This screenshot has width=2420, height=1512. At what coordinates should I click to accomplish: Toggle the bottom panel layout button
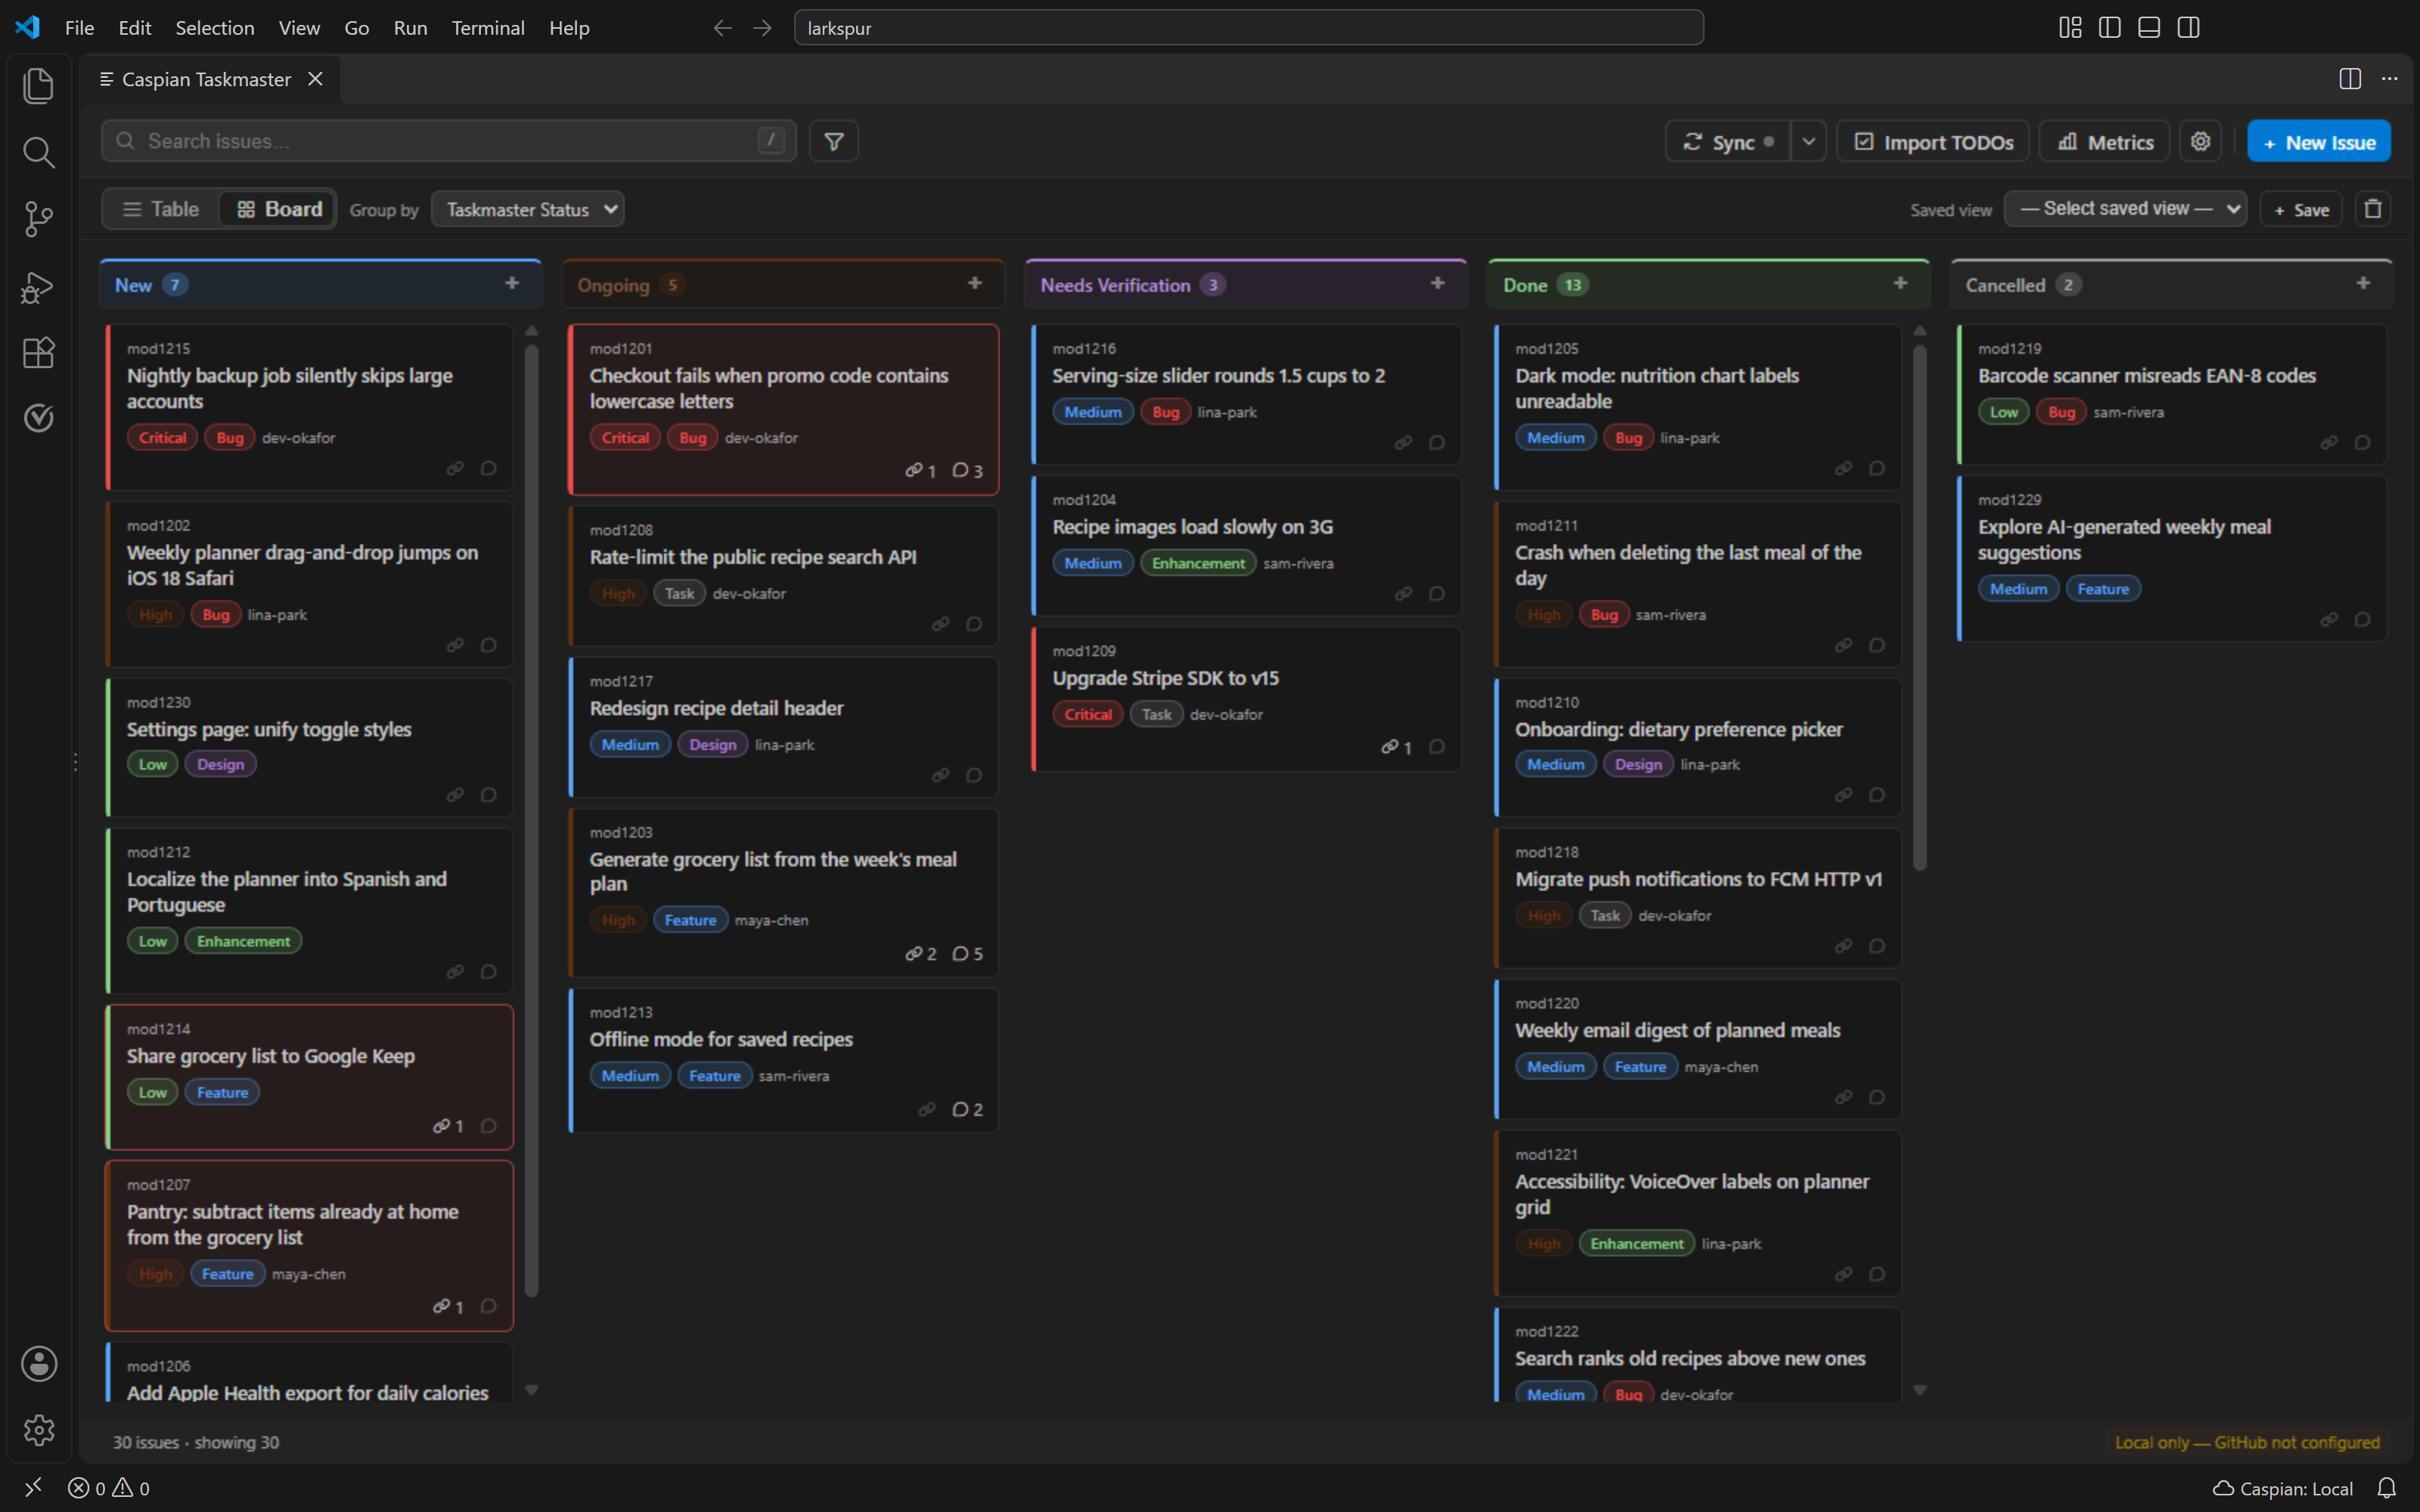tap(2149, 28)
